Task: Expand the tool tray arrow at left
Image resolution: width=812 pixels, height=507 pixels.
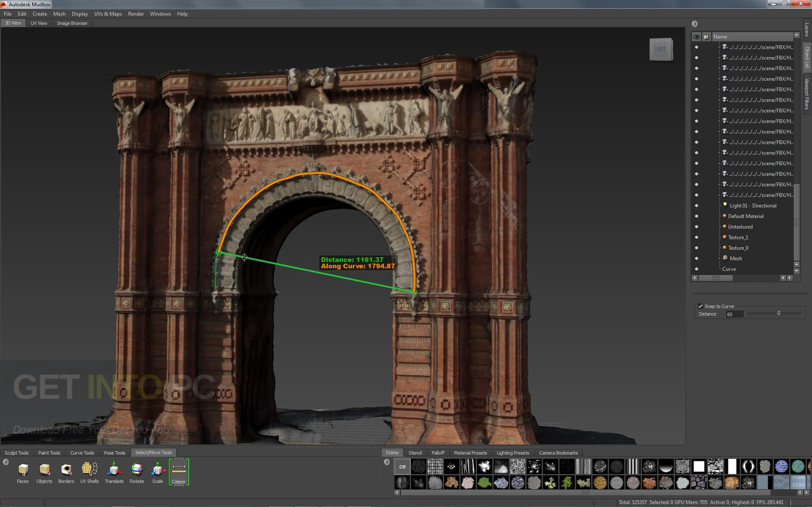Action: 5,462
